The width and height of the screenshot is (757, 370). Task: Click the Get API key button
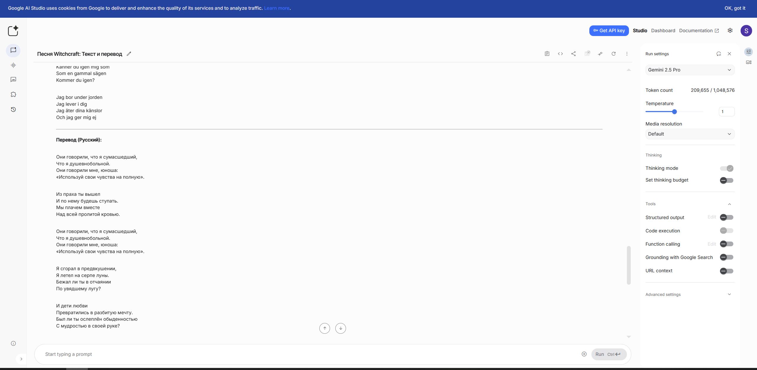pyautogui.click(x=609, y=31)
